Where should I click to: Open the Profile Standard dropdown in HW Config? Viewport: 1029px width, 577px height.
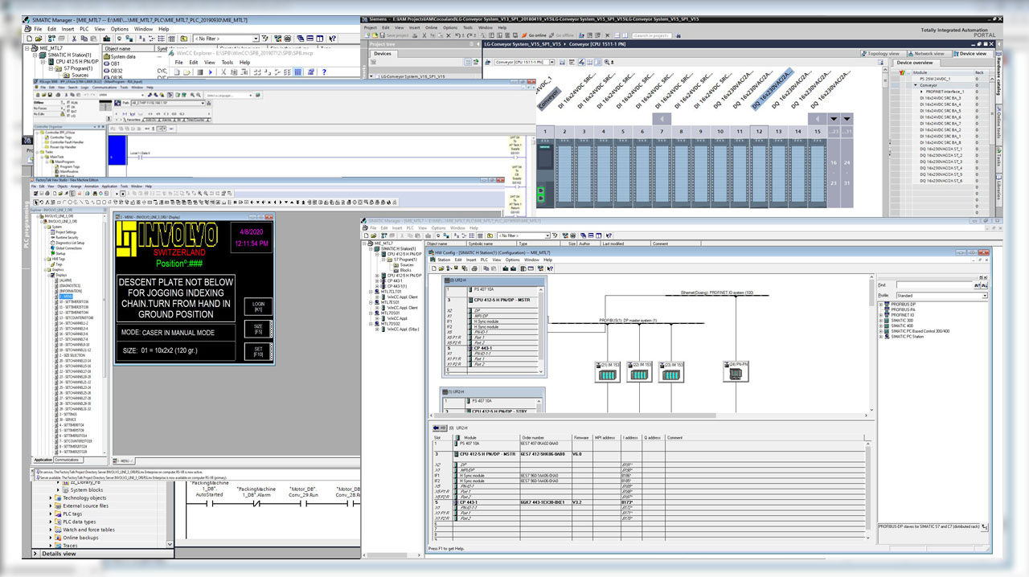coord(983,296)
